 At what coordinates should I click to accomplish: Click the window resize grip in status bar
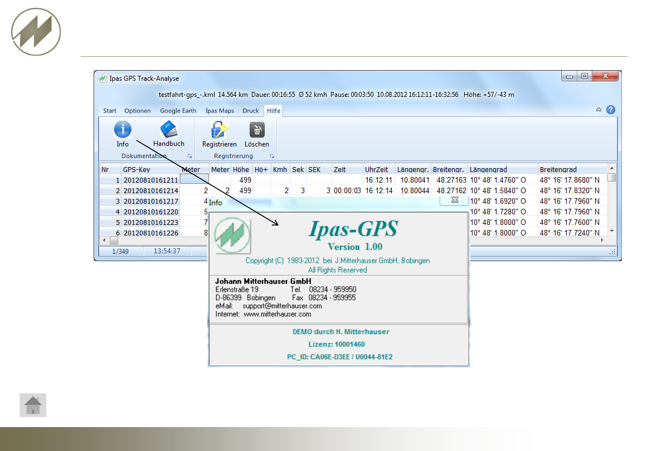[612, 252]
